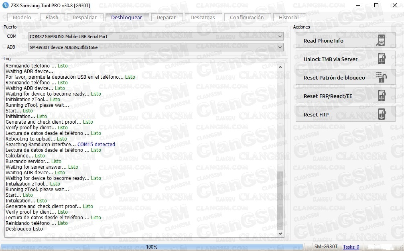Click the log scrollbar down arrow
The width and height of the screenshot is (404, 251).
(280, 234)
